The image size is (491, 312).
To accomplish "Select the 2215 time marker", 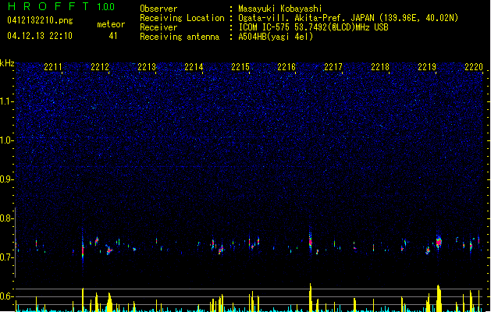I will (x=240, y=67).
